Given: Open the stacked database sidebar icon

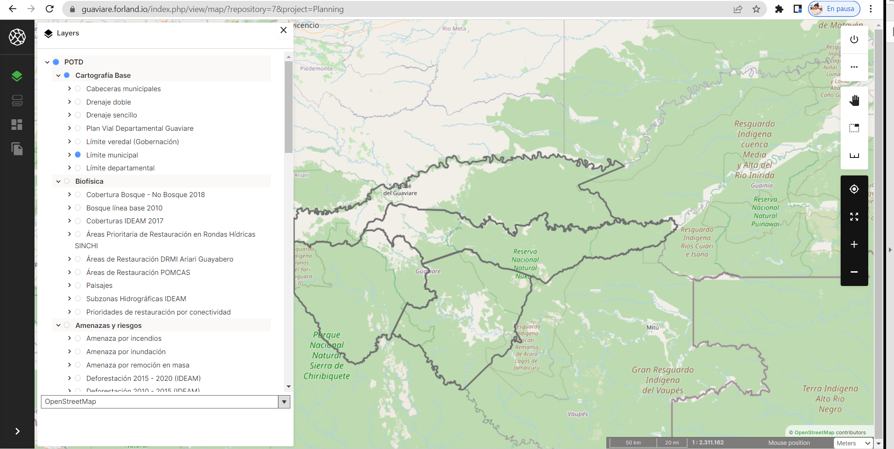Looking at the screenshot, I should [17, 100].
